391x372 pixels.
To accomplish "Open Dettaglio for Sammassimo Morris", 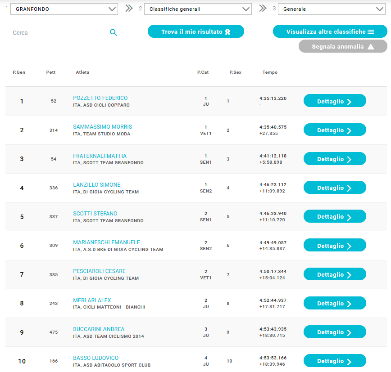I will pyautogui.click(x=335, y=130).
